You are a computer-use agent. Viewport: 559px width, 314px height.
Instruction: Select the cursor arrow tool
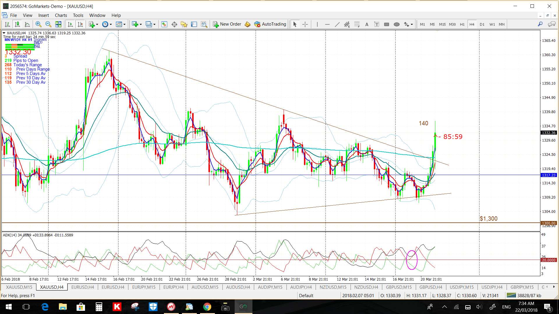295,24
